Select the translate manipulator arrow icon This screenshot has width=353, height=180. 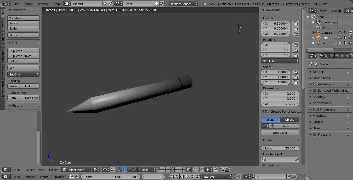pyautogui.click(x=124, y=170)
